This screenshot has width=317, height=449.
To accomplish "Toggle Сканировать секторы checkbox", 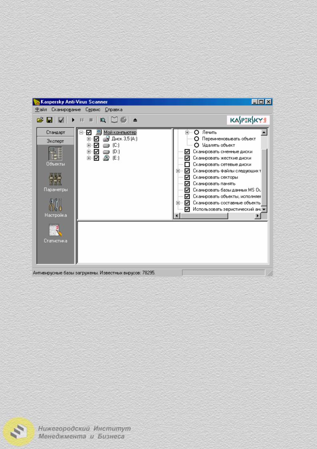I will [x=187, y=177].
